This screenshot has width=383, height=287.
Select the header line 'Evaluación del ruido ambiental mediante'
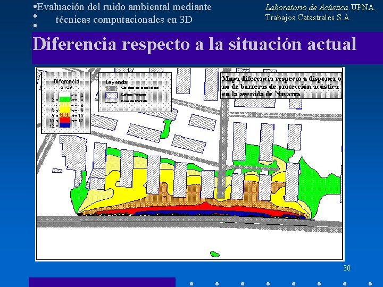pos(124,7)
